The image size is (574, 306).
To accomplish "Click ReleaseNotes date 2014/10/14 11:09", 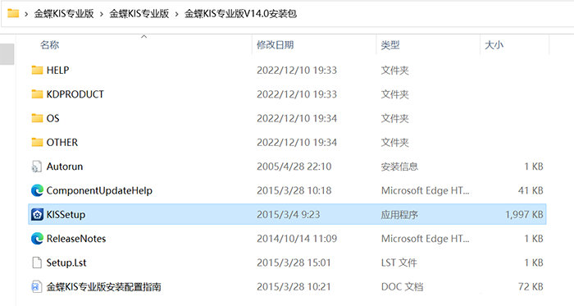I will [297, 239].
